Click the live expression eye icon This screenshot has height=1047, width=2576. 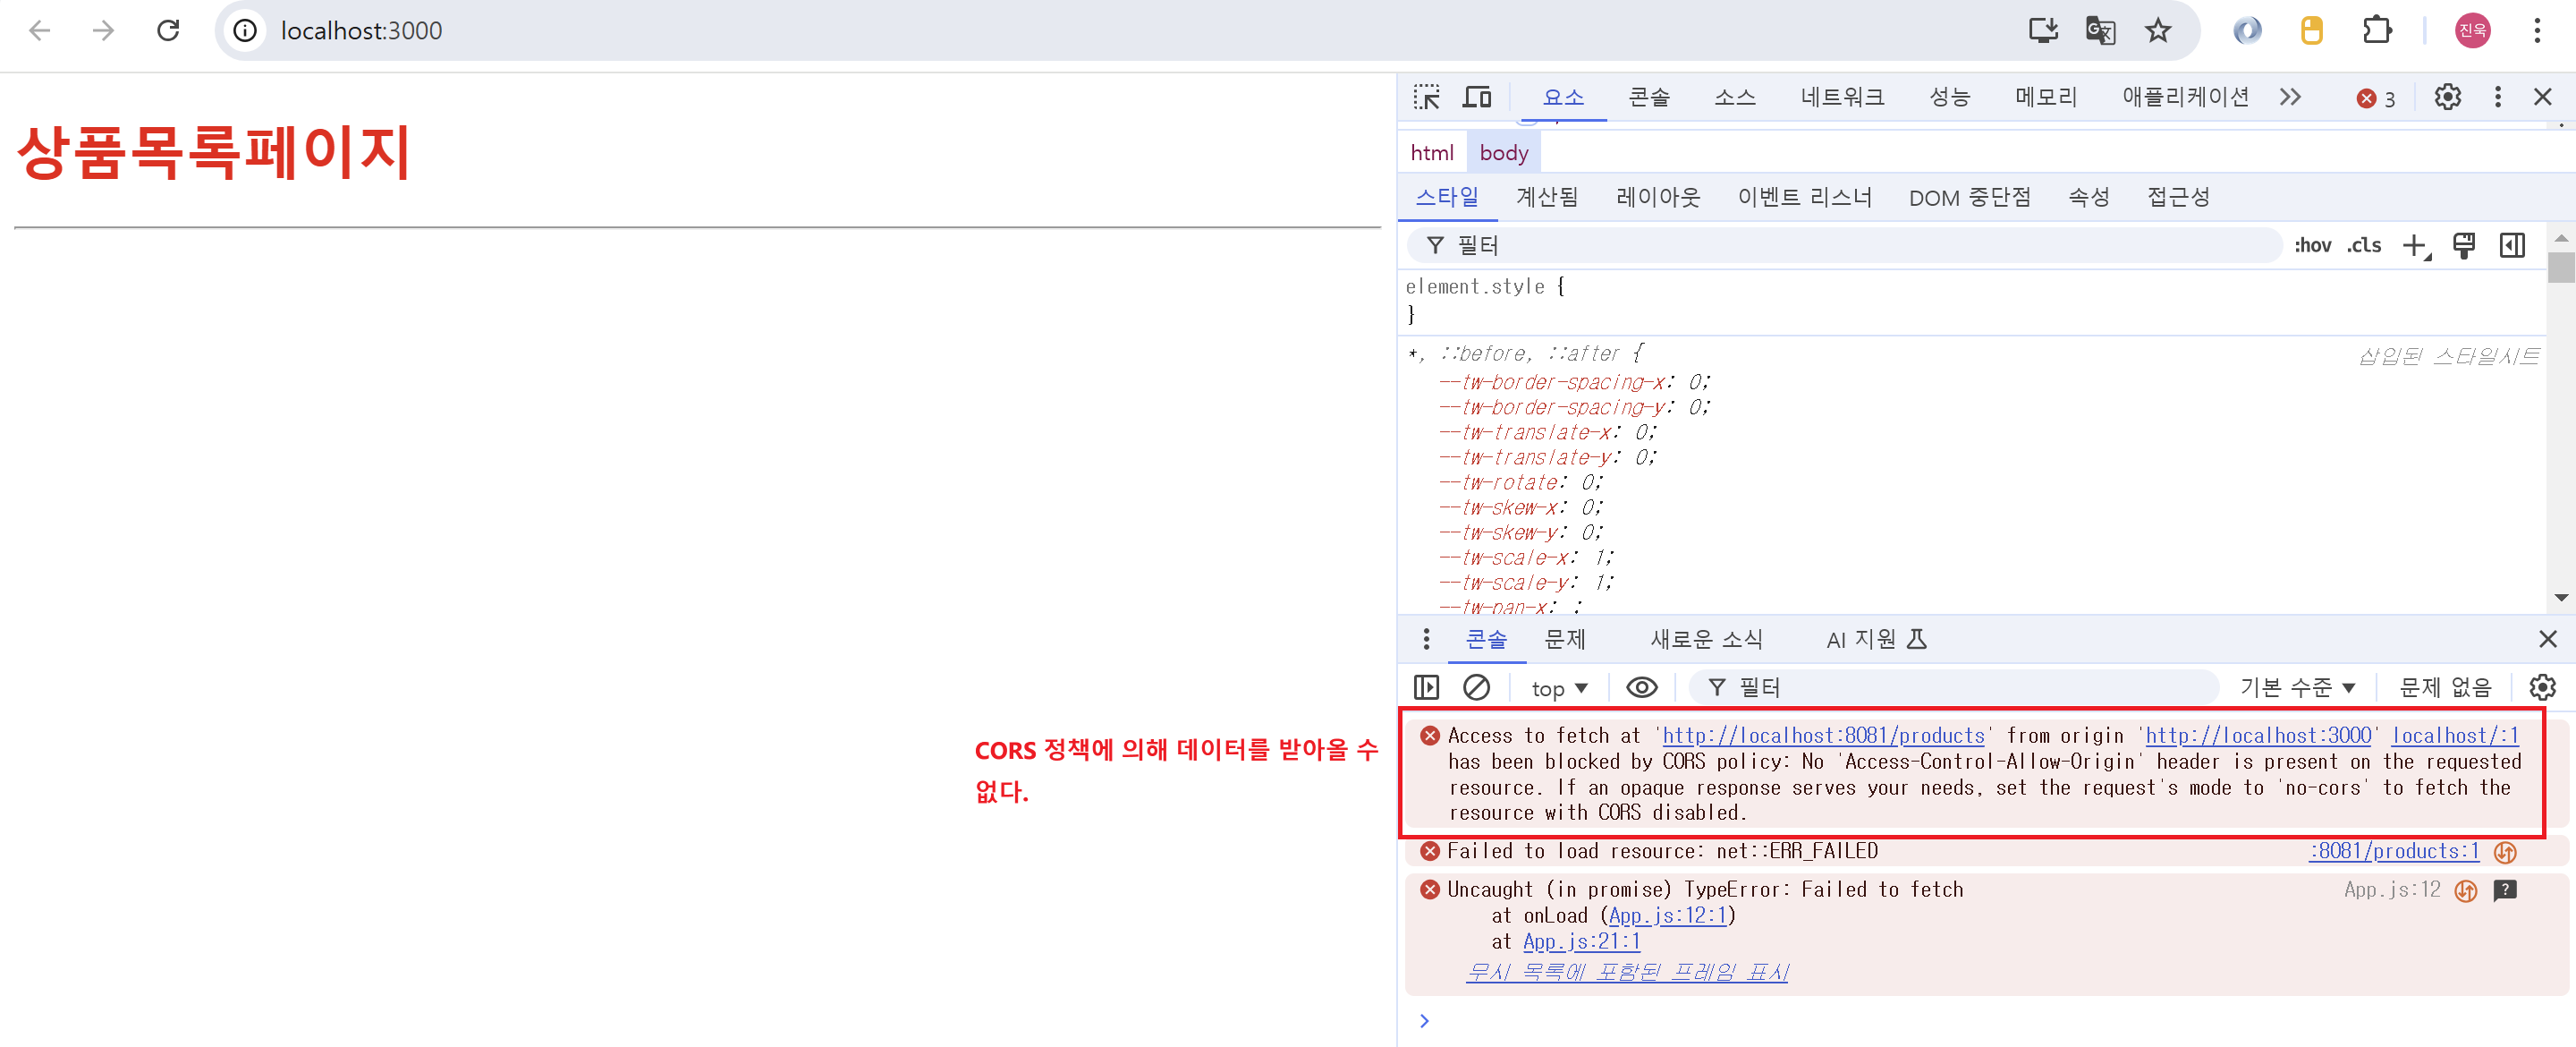click(x=1641, y=687)
